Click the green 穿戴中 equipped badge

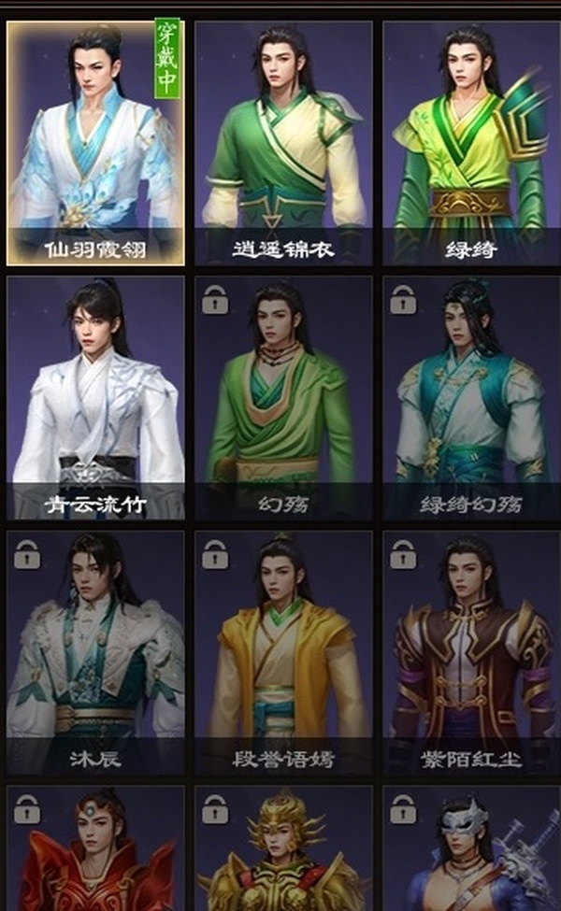click(167, 58)
